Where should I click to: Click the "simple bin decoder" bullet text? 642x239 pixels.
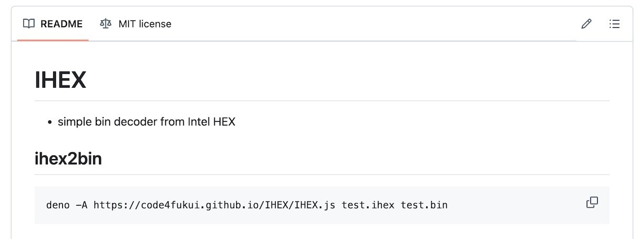(x=146, y=122)
